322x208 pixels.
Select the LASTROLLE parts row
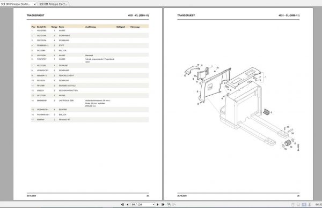pyautogui.click(x=90, y=103)
